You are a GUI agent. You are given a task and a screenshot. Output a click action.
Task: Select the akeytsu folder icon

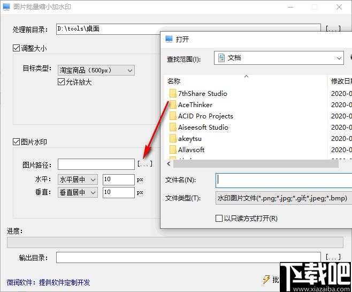click(173, 138)
